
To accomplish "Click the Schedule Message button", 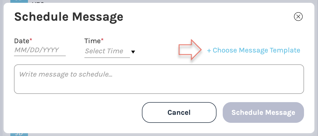I will click(x=263, y=112).
